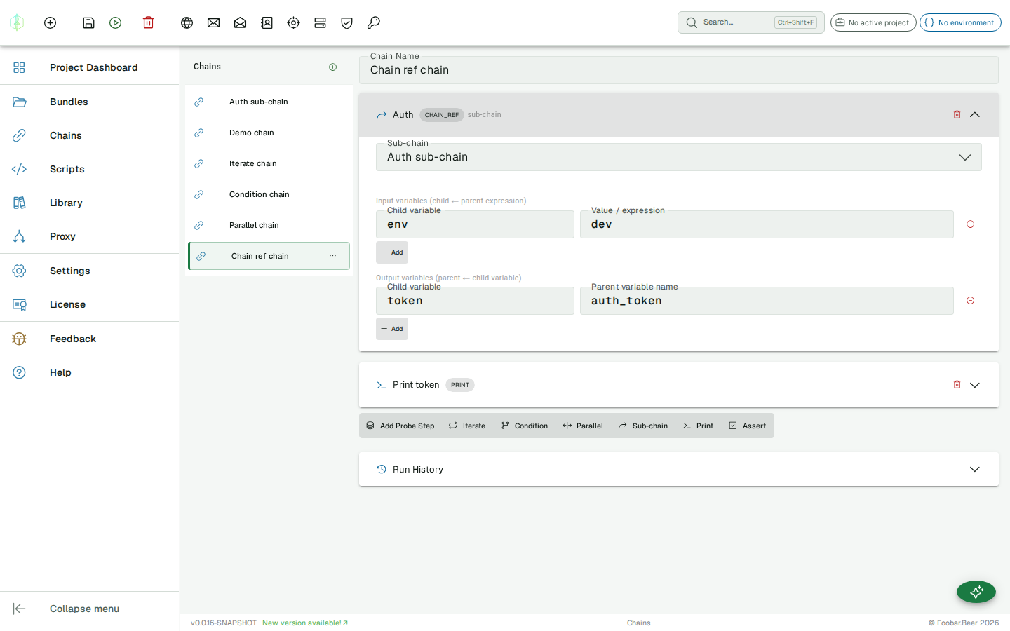Open the globe icon in the top toolbar

(187, 22)
